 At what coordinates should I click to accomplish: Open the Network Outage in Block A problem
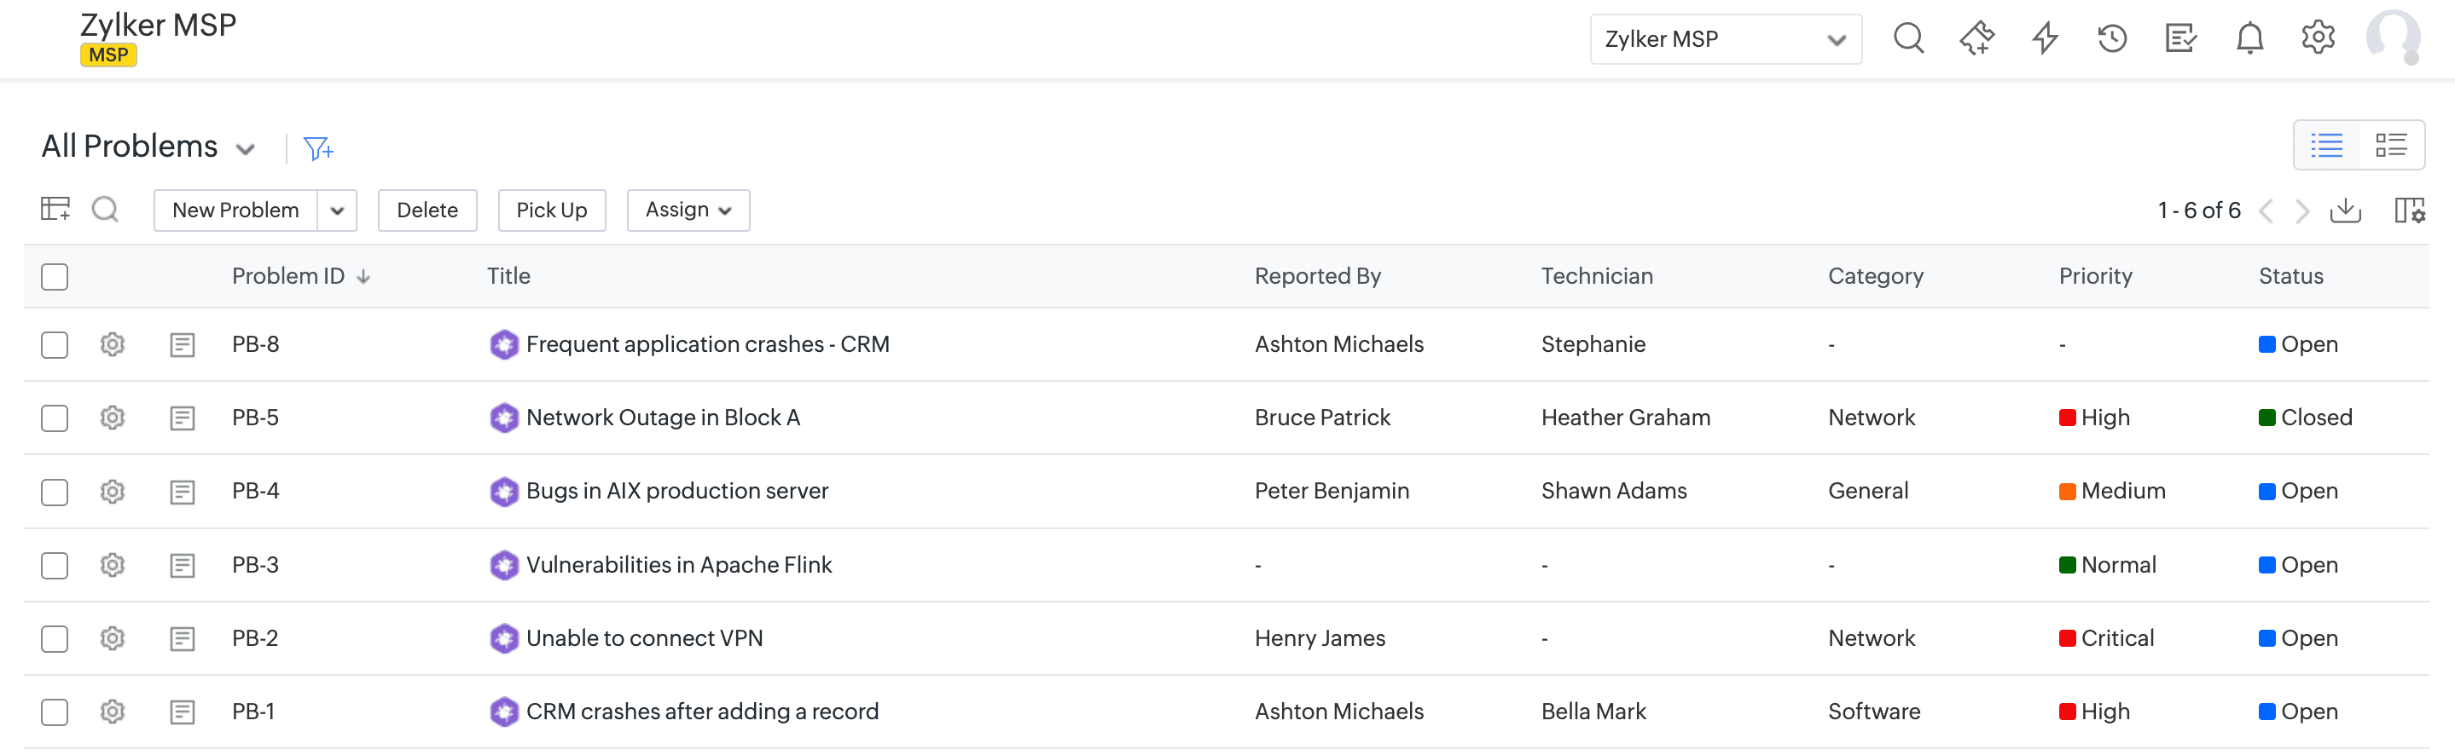[662, 418]
